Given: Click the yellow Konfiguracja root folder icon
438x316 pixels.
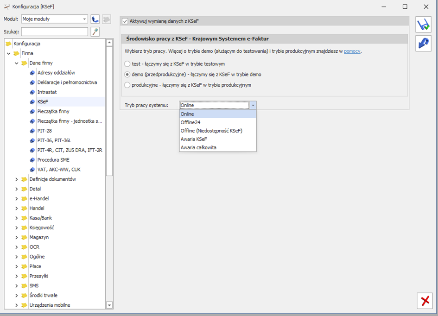Looking at the screenshot, I should 8,44.
